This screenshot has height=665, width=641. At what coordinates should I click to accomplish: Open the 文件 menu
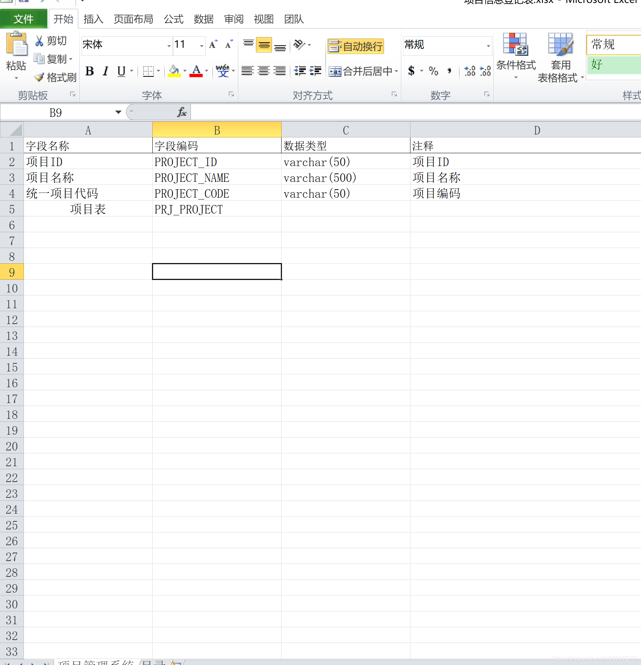[23, 18]
